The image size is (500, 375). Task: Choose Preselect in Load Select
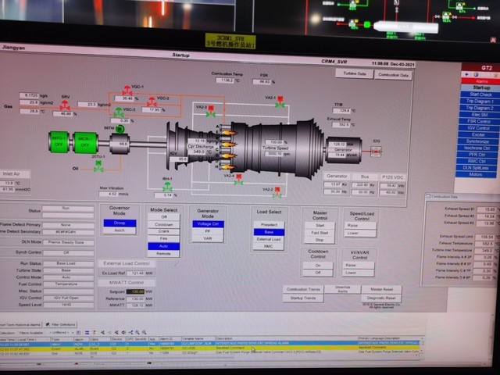[x=269, y=225]
